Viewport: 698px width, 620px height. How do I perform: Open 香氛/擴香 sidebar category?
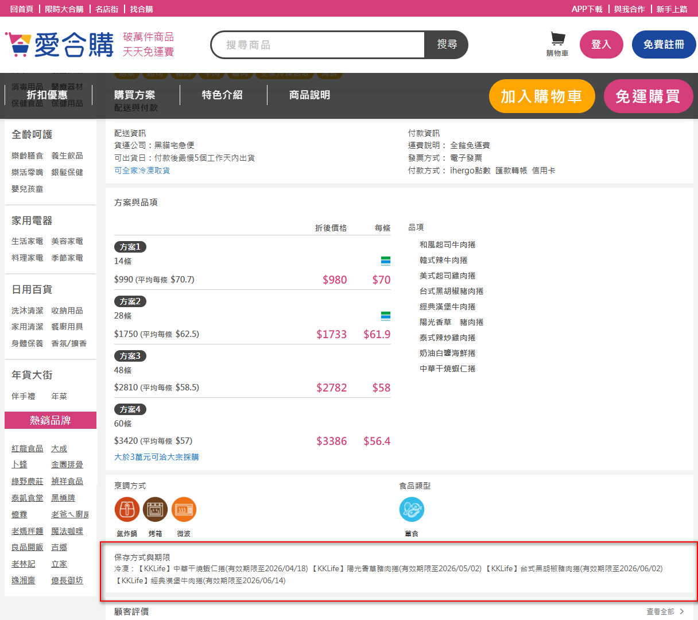click(x=69, y=343)
